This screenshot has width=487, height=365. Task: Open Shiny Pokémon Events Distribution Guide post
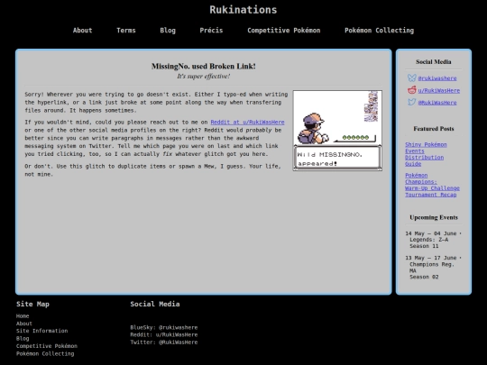[426, 154]
